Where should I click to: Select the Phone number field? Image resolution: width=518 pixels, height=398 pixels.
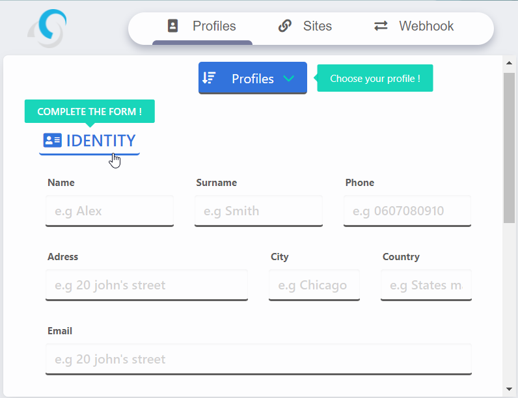[x=407, y=211]
